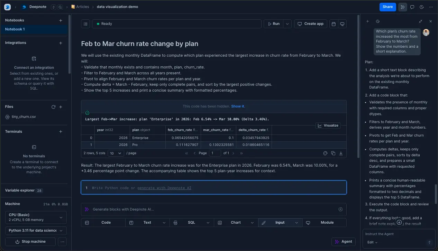
Task: Select Notebook 1 in the sidebar
Action: [15, 29]
